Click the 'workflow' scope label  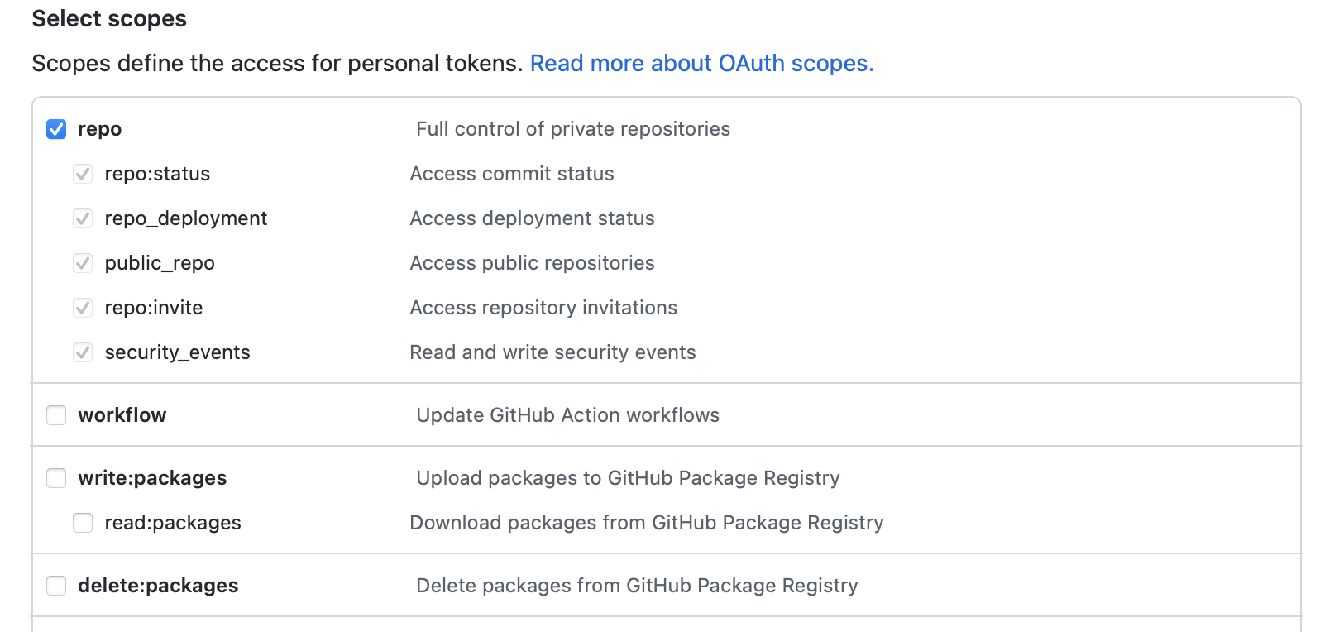pos(122,415)
